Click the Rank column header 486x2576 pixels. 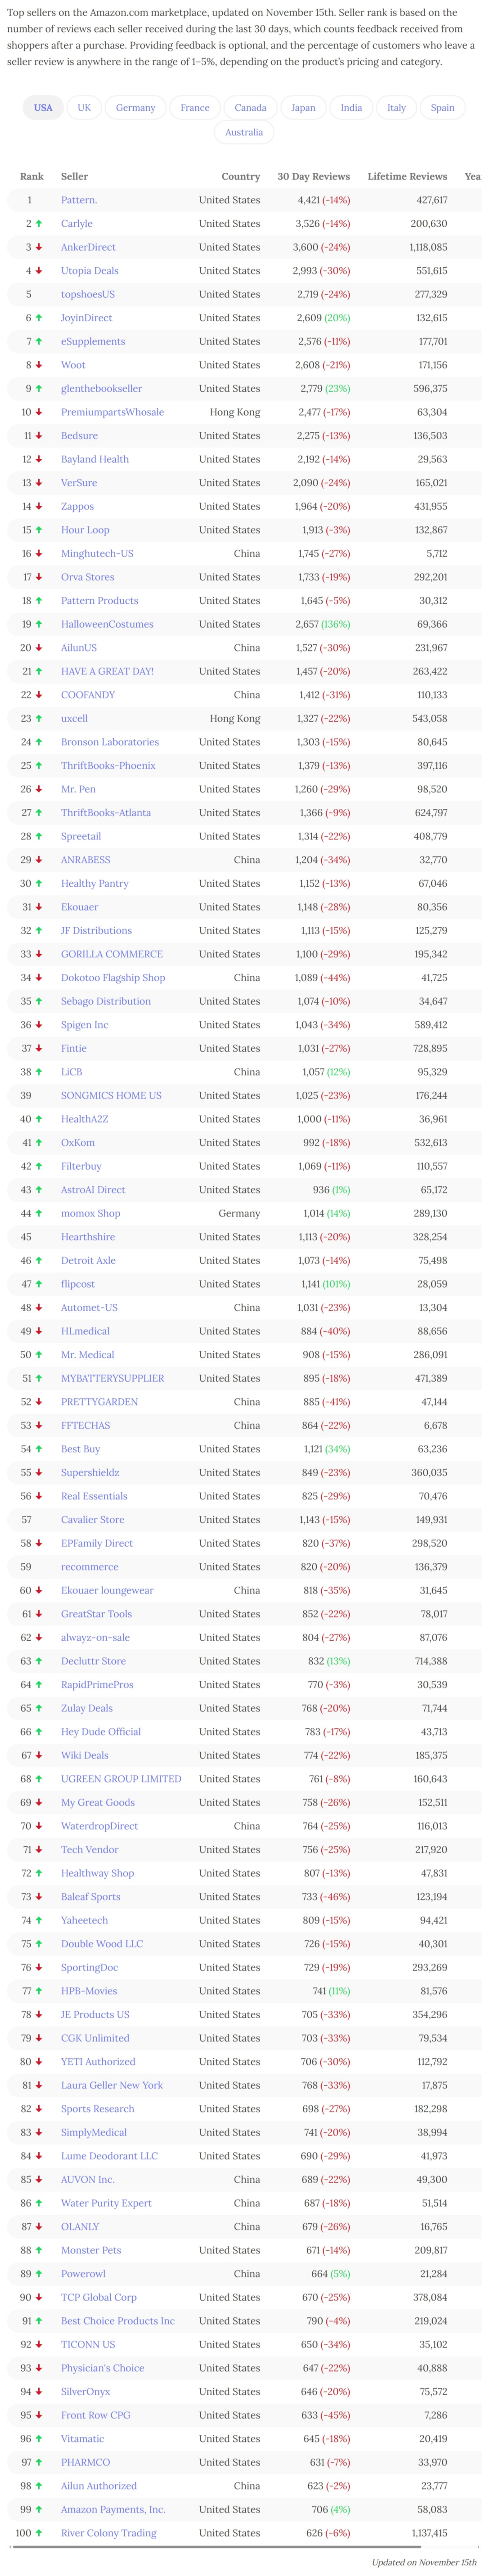tap(31, 176)
